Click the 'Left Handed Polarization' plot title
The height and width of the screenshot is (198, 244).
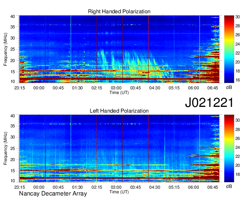[x=119, y=111]
